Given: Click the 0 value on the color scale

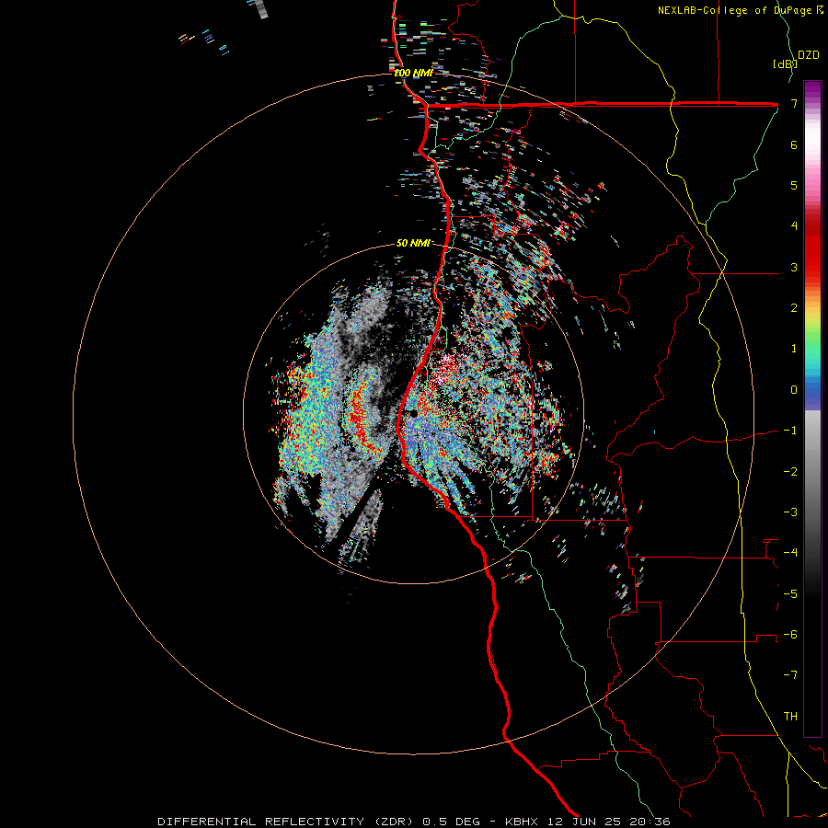Looking at the screenshot, I should 794,390.
